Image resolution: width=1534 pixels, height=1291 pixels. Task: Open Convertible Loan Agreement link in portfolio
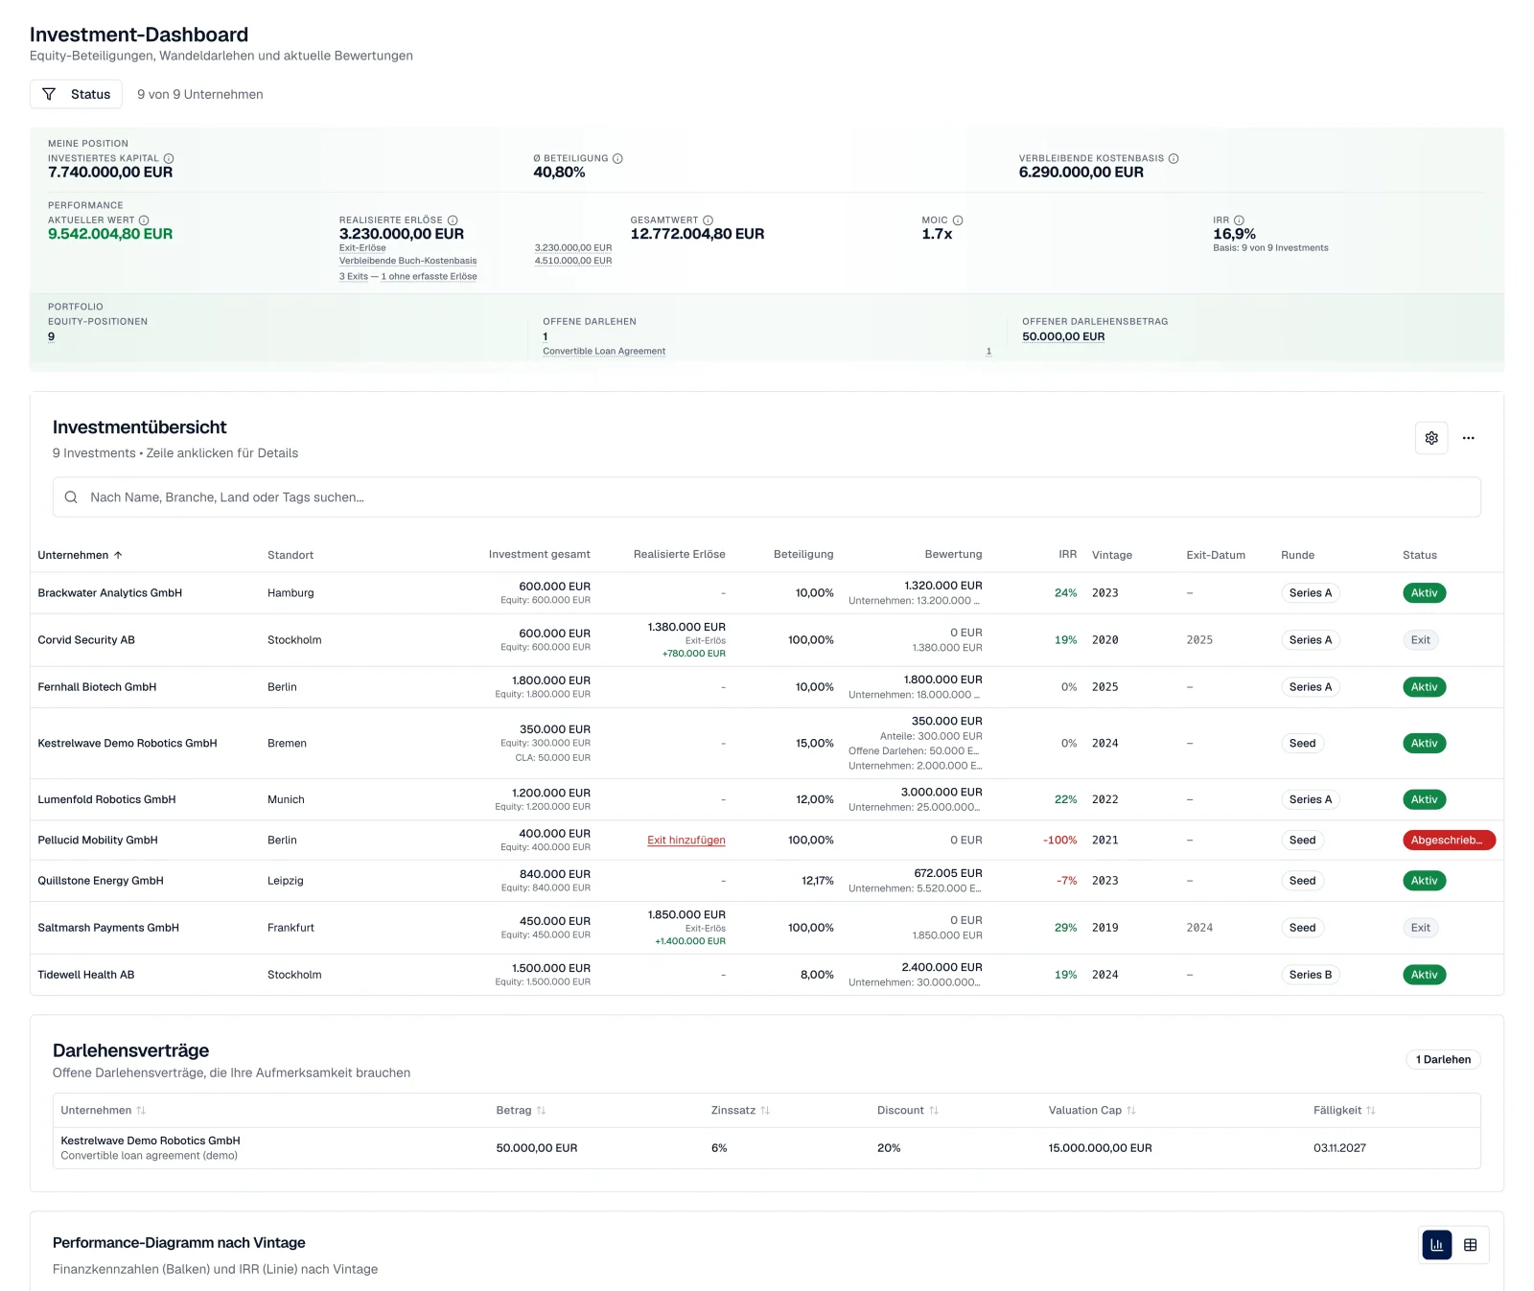pos(604,352)
